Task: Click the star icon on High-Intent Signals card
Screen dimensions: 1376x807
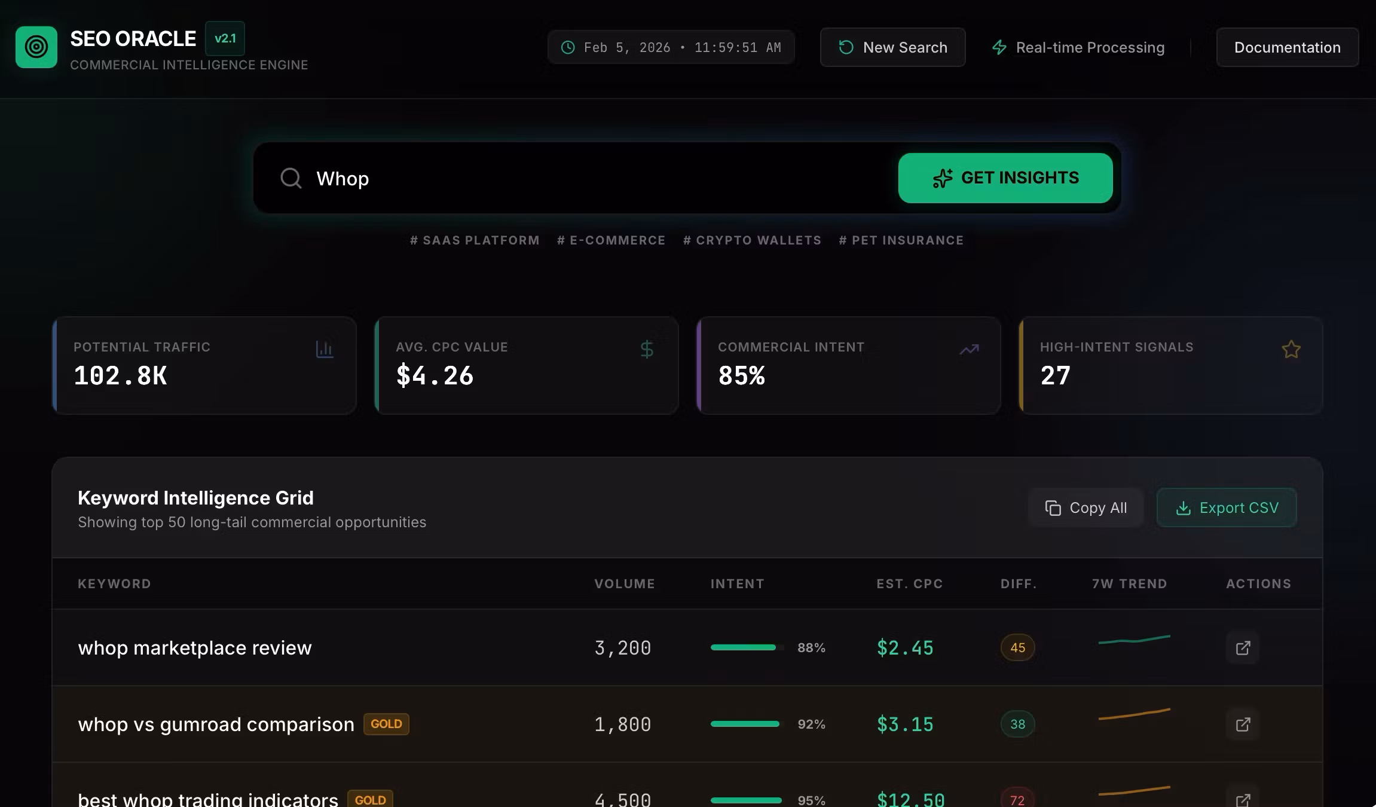Action: (1291, 349)
